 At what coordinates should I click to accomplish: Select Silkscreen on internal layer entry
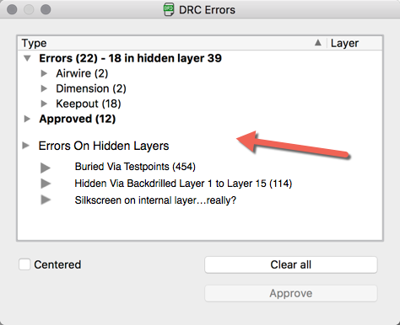155,200
